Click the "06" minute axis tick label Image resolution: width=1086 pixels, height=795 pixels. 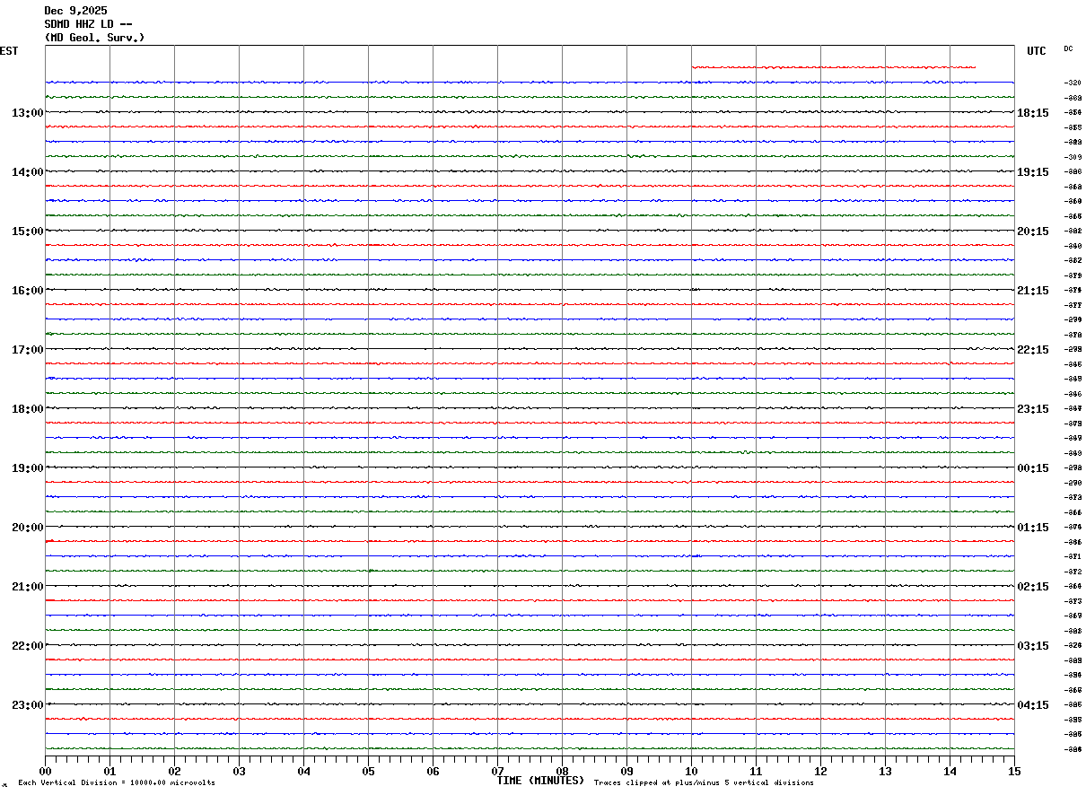[x=434, y=772]
